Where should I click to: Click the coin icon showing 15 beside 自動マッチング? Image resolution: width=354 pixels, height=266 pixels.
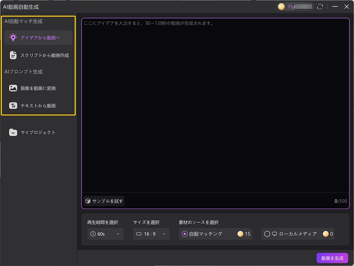click(241, 234)
